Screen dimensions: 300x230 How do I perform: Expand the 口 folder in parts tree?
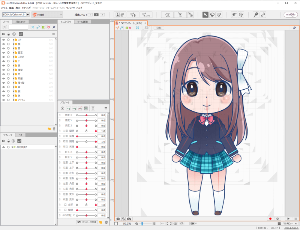pos(13,61)
